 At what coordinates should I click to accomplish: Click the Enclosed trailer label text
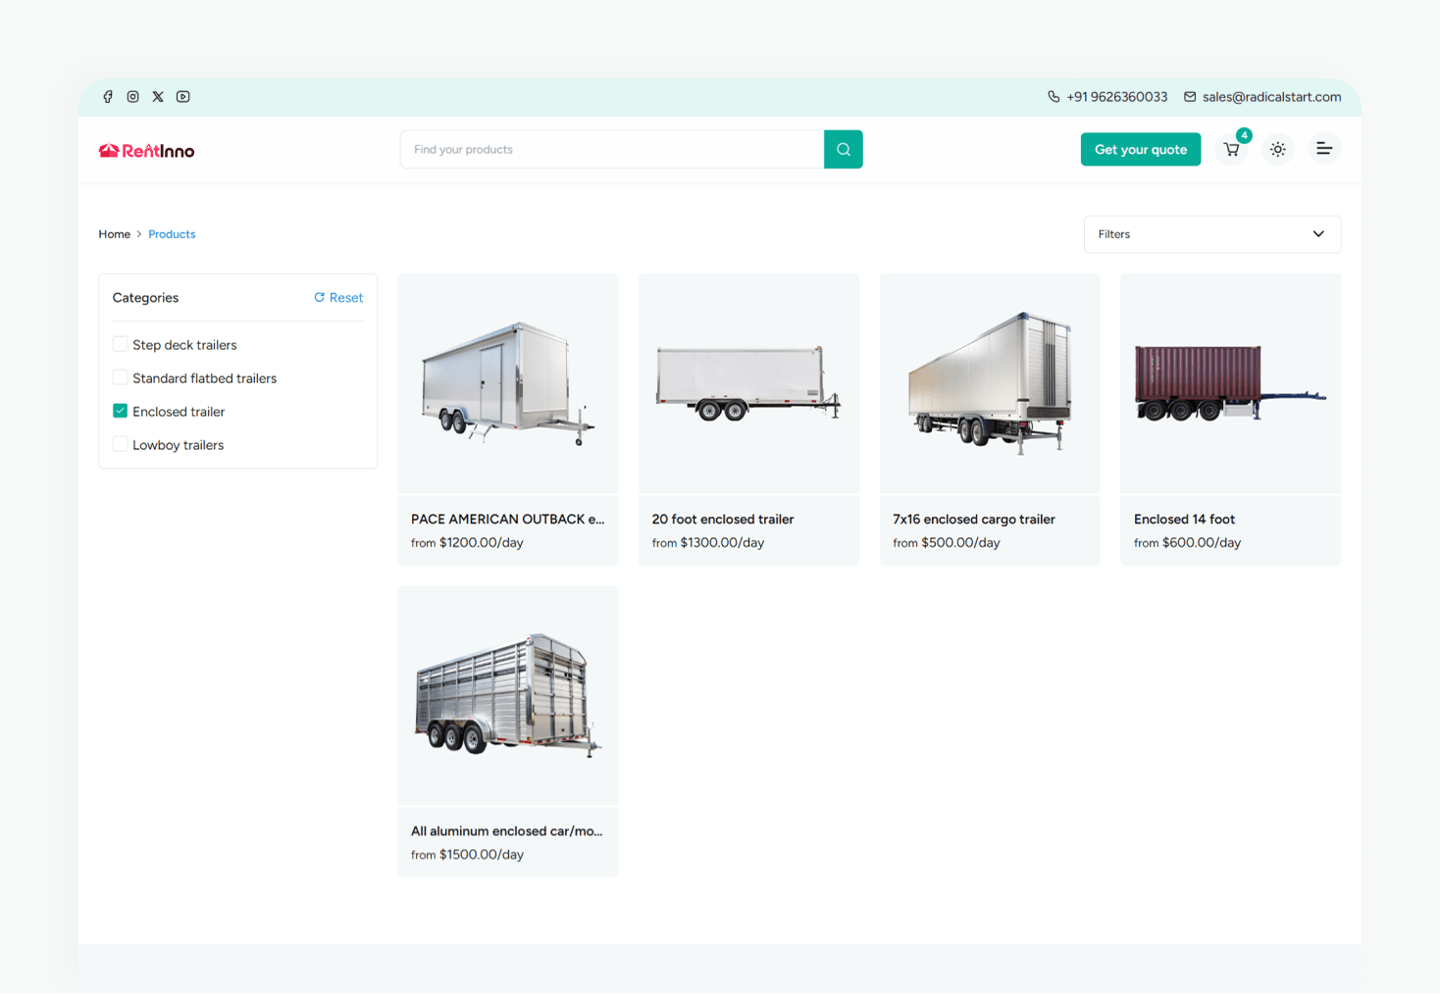[x=179, y=412]
